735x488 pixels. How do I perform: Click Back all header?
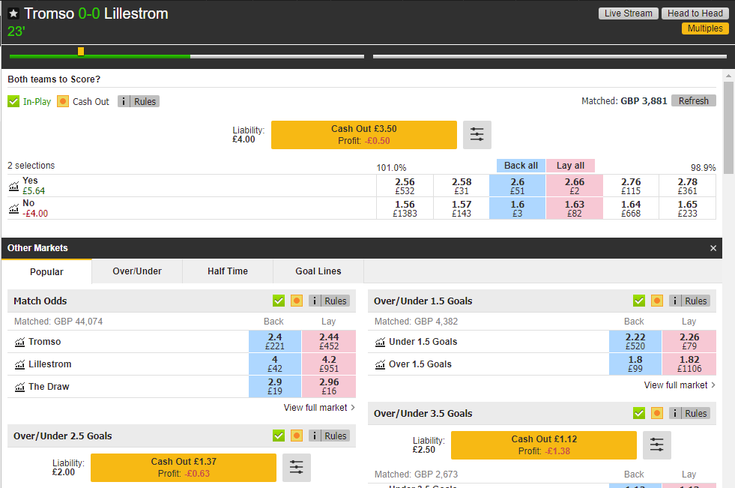(521, 166)
